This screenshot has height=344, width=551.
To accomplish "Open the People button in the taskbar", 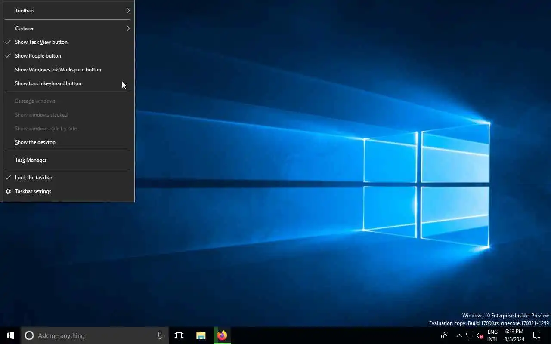I will coord(444,335).
